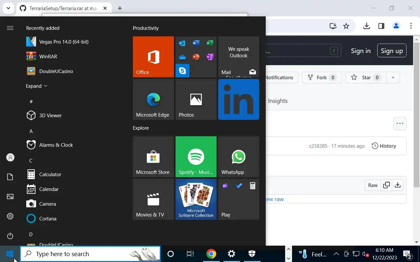Click the Windows Start button

[10, 254]
